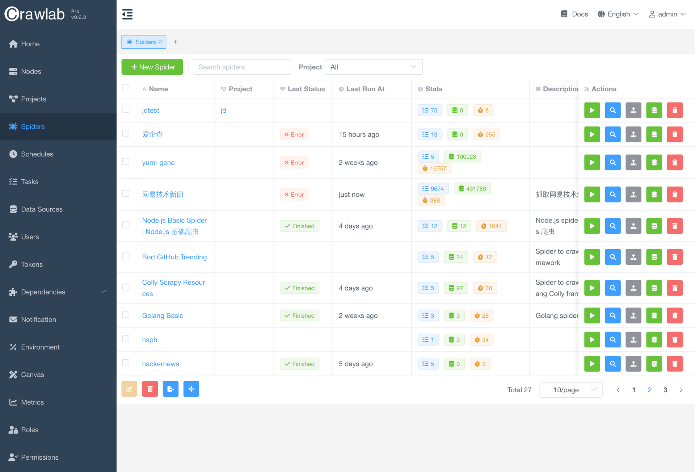This screenshot has height=472, width=695.
Task: Delete the hackernews spider
Action: point(674,364)
